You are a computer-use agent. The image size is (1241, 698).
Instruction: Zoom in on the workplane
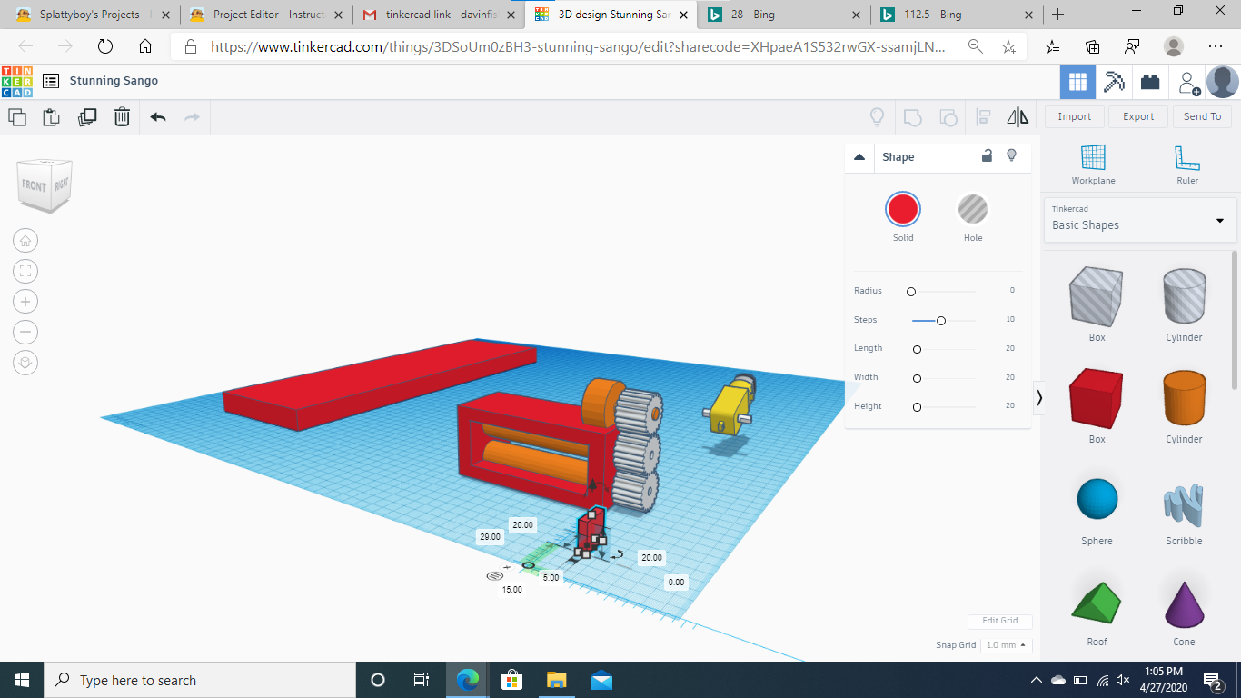coord(25,302)
